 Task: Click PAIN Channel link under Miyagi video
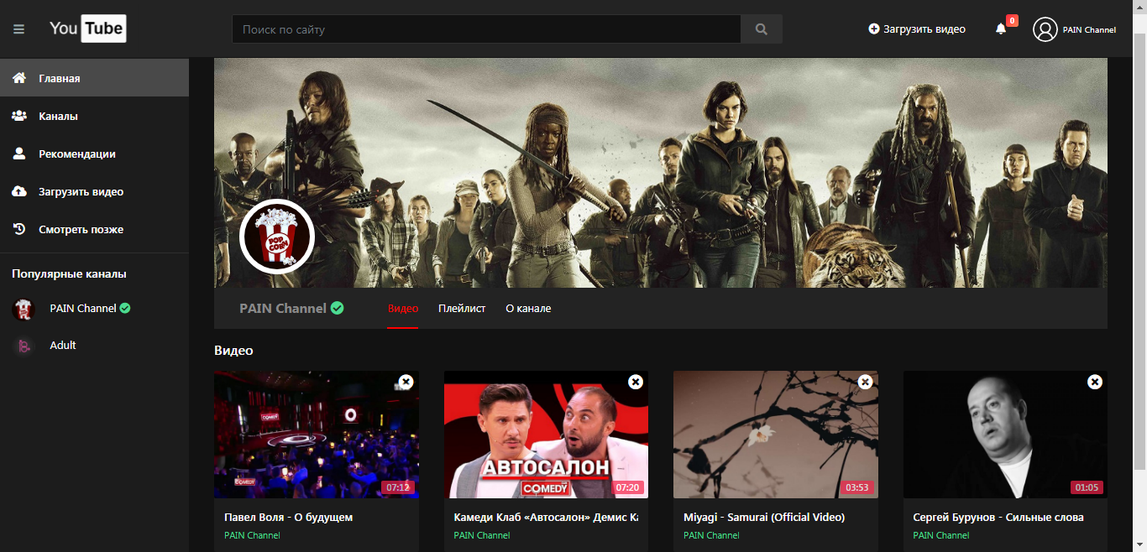[x=711, y=535]
